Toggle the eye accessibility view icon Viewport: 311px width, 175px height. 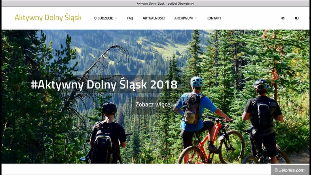(x=283, y=18)
